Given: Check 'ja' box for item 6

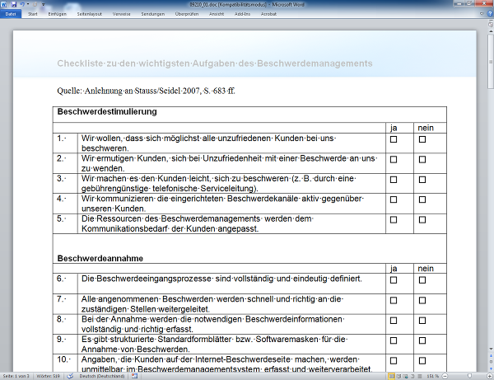Looking at the screenshot, I should pyautogui.click(x=394, y=280).
